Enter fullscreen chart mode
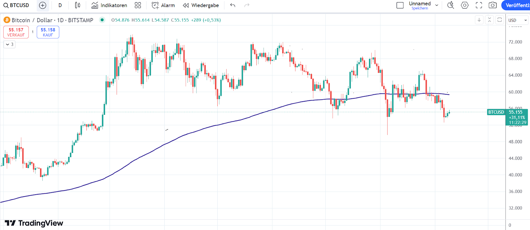The width and height of the screenshot is (530, 230). (x=478, y=5)
